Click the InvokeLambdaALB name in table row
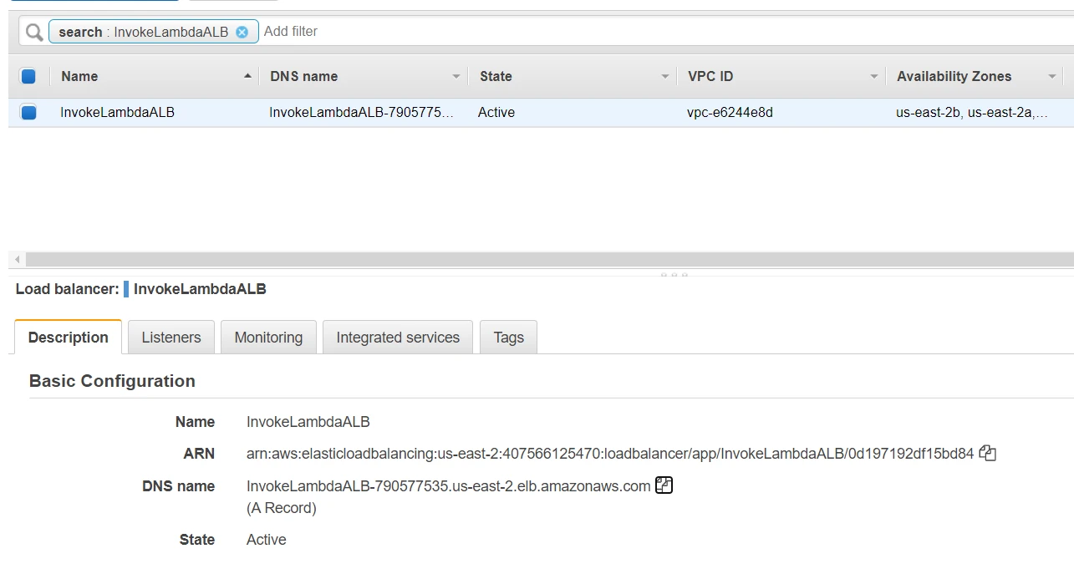This screenshot has width=1074, height=569. click(x=118, y=112)
